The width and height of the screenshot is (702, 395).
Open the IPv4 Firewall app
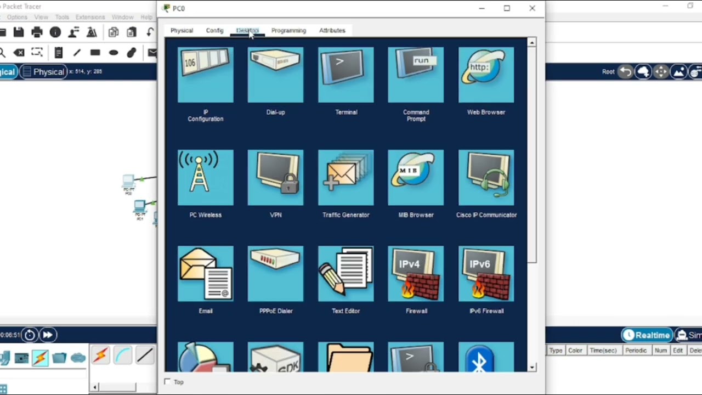(x=416, y=274)
